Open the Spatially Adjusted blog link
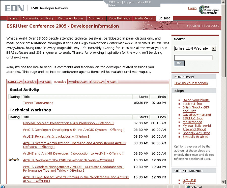This screenshot has height=188, width=227. (x=196, y=133)
